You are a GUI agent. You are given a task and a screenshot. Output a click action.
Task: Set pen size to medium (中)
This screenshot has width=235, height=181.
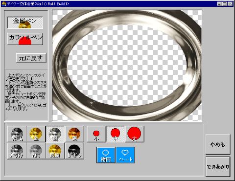pos(116,134)
